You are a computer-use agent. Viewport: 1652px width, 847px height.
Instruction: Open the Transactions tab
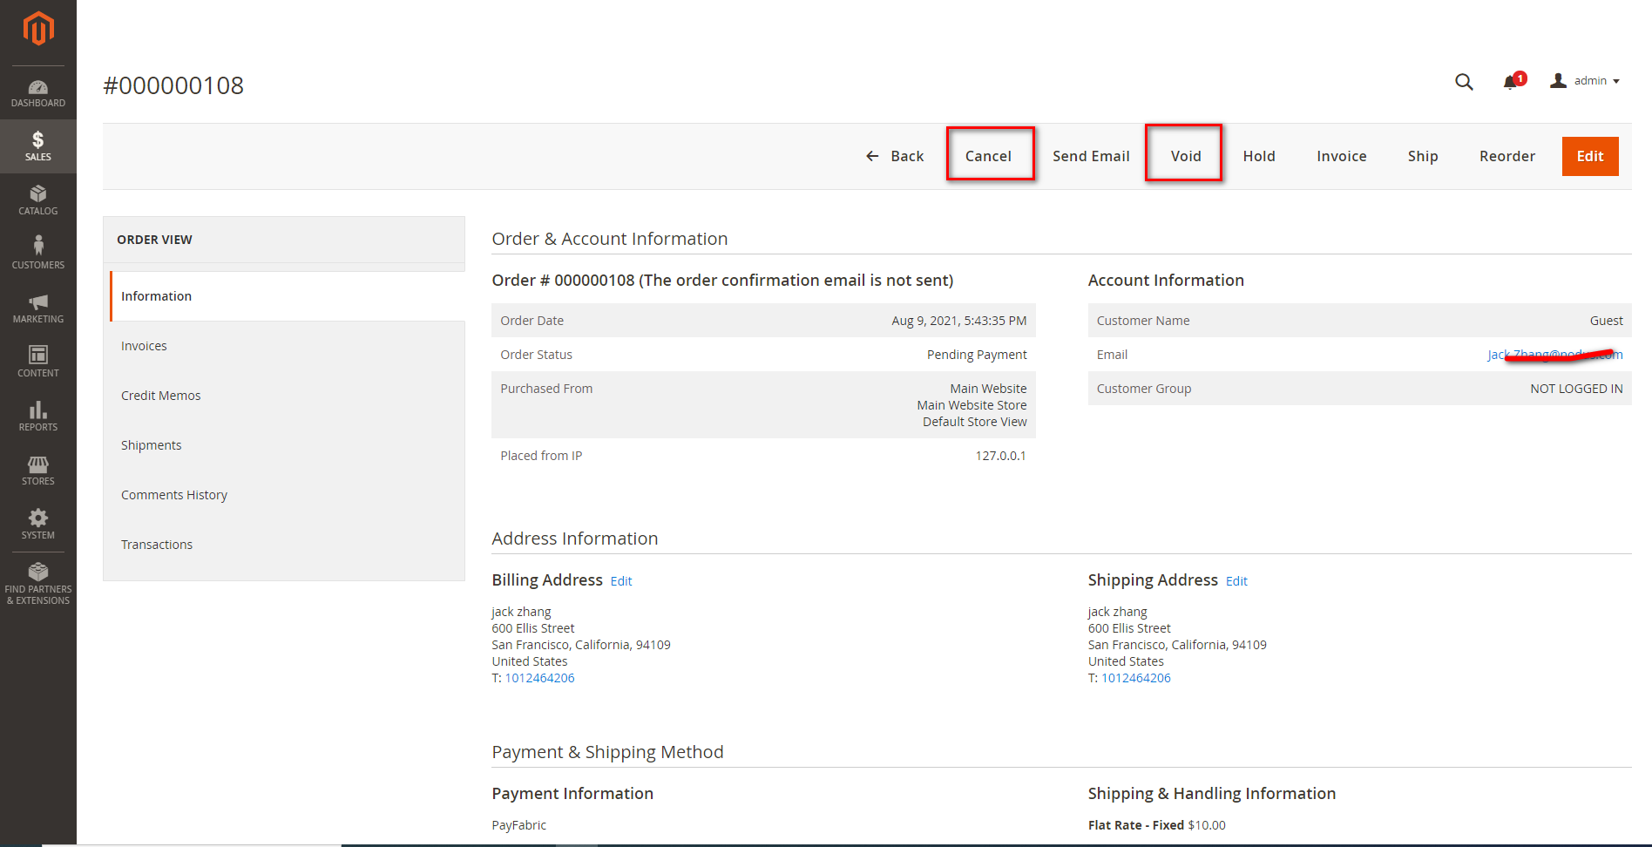[x=157, y=545]
